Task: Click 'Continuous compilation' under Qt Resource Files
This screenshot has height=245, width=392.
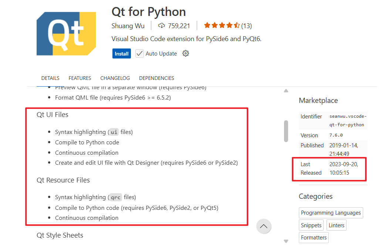Action: point(87,218)
